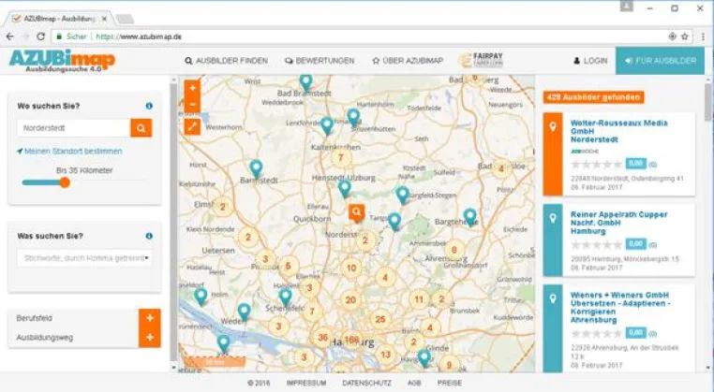This screenshot has width=714, height=392.
Task: Click the cluster marker labeled 36
Action: (x=323, y=338)
